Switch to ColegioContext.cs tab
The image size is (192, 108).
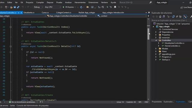coord(64,13)
